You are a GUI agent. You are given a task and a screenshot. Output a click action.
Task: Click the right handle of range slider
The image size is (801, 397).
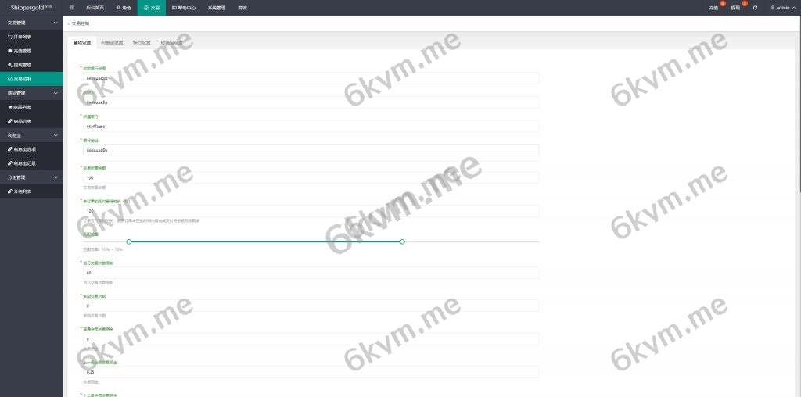coord(402,241)
